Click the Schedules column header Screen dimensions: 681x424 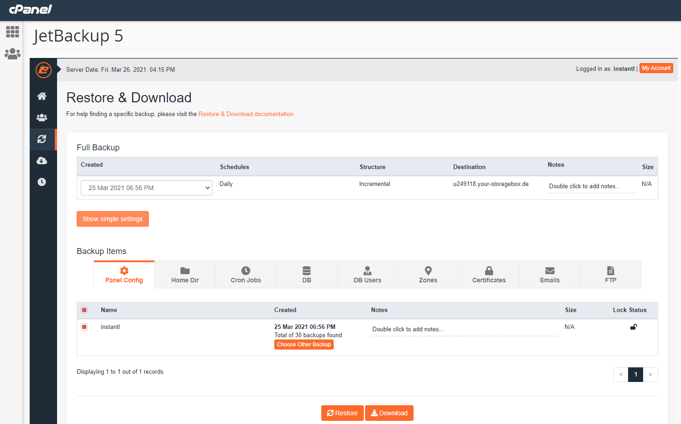[235, 167]
